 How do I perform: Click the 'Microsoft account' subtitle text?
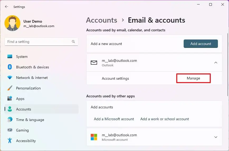pos(115,140)
